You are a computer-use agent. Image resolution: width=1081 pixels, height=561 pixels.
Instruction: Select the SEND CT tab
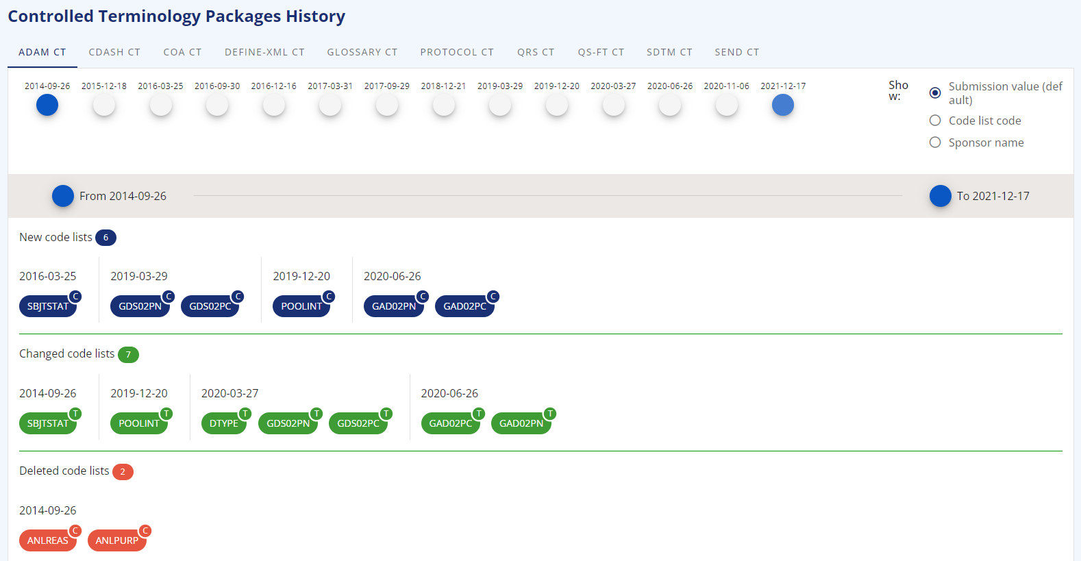click(737, 52)
